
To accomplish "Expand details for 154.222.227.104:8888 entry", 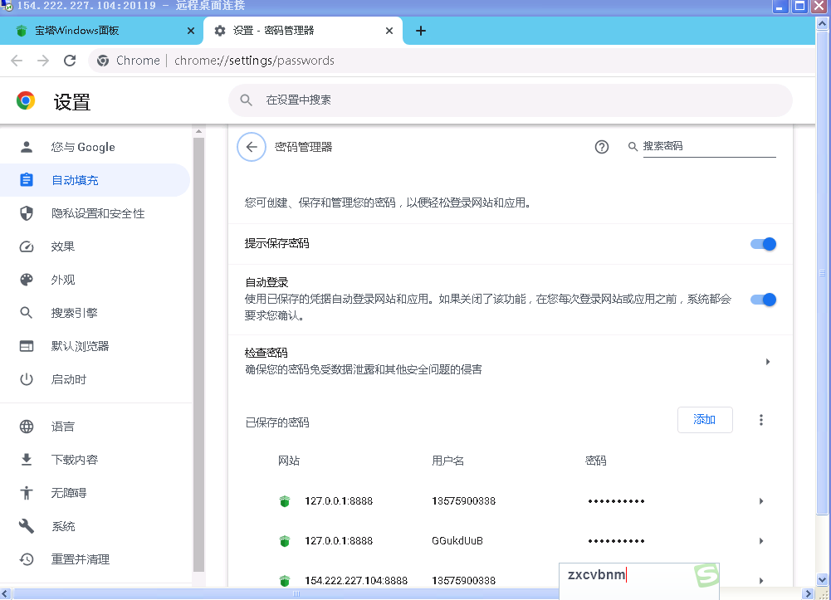I will tap(761, 580).
